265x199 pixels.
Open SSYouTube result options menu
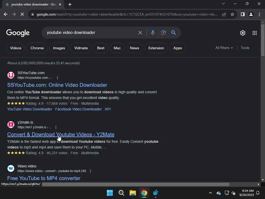[57, 78]
